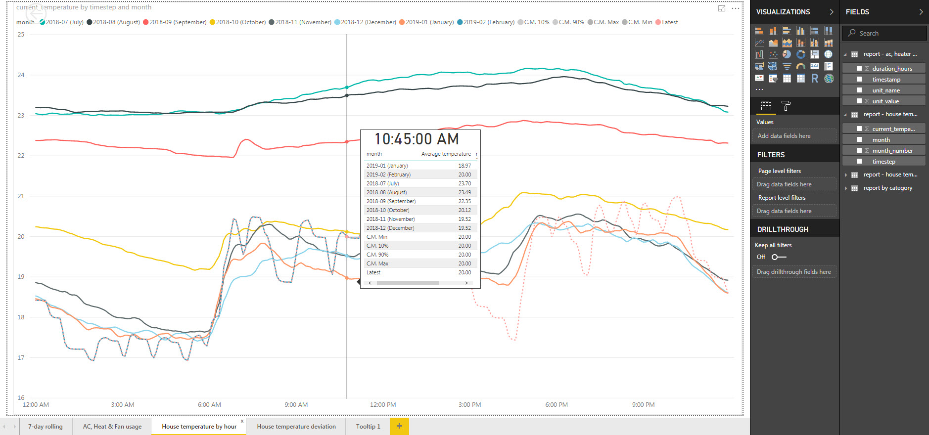Show later page tabs with the right arrow
The height and width of the screenshot is (435, 929).
click(15, 427)
